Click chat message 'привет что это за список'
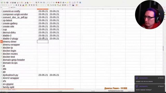The width and height of the screenshot is (166, 93). tap(144, 81)
